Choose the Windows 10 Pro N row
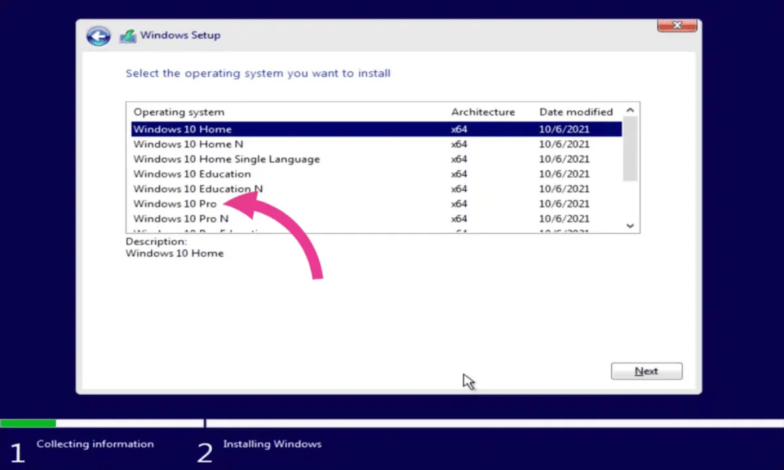 (x=376, y=219)
